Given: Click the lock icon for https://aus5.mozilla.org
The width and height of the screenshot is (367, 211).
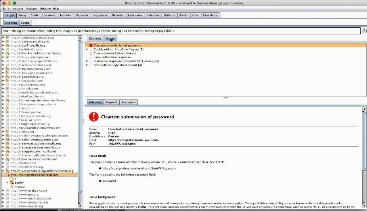Looking at the screenshot, I should (x=7, y=46).
